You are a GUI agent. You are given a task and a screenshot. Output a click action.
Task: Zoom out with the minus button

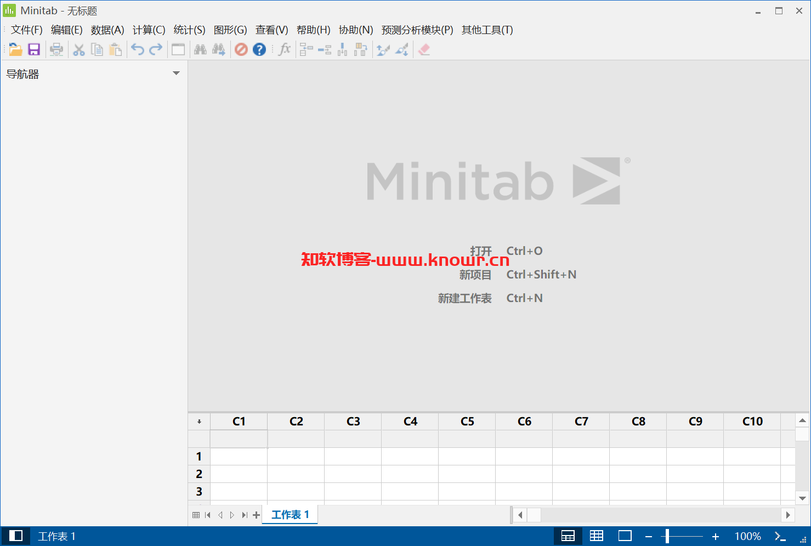pyautogui.click(x=649, y=536)
